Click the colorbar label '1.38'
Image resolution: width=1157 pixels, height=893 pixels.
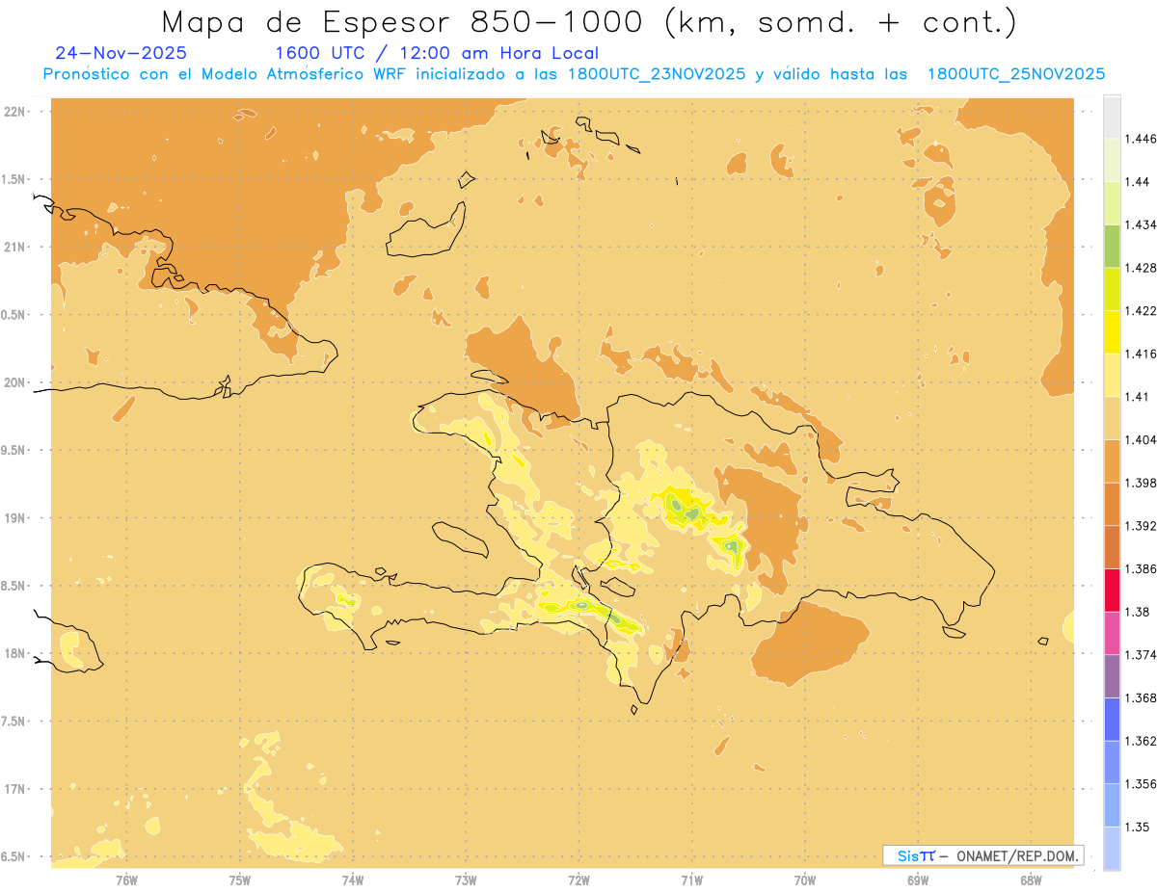[x=1137, y=612]
